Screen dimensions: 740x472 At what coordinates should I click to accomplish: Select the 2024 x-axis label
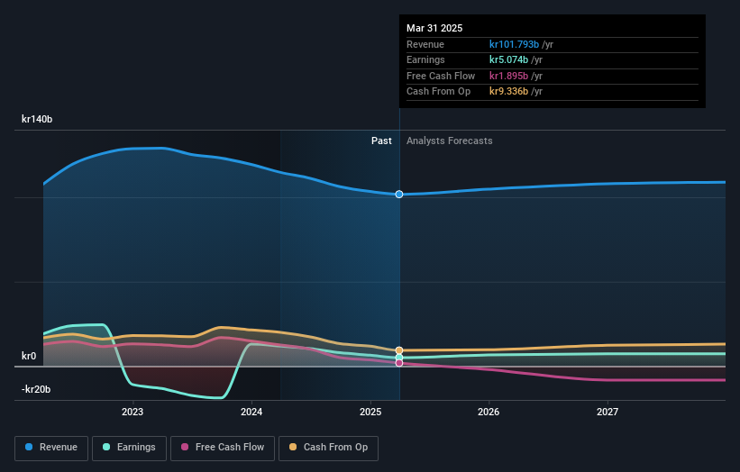tap(251, 412)
